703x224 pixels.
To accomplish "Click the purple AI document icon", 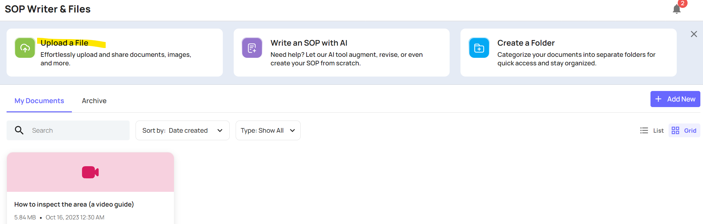I will pyautogui.click(x=252, y=48).
